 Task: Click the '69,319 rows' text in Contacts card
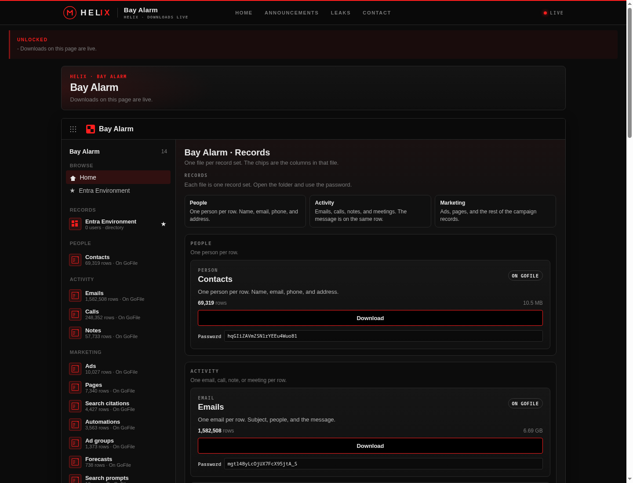point(212,303)
